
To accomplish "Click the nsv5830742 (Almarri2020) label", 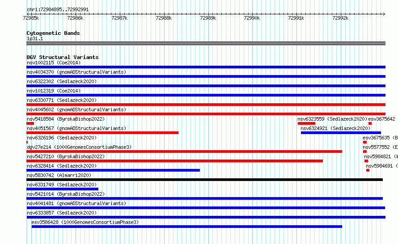I will coord(59,175).
